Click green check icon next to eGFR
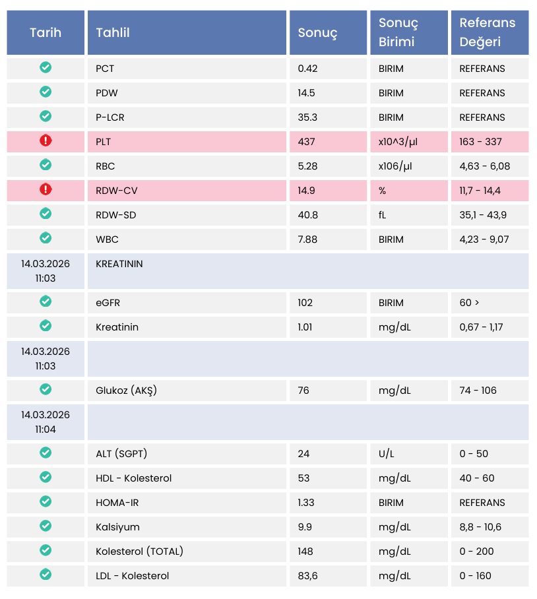Screen dimensions: 537x599 [46, 301]
